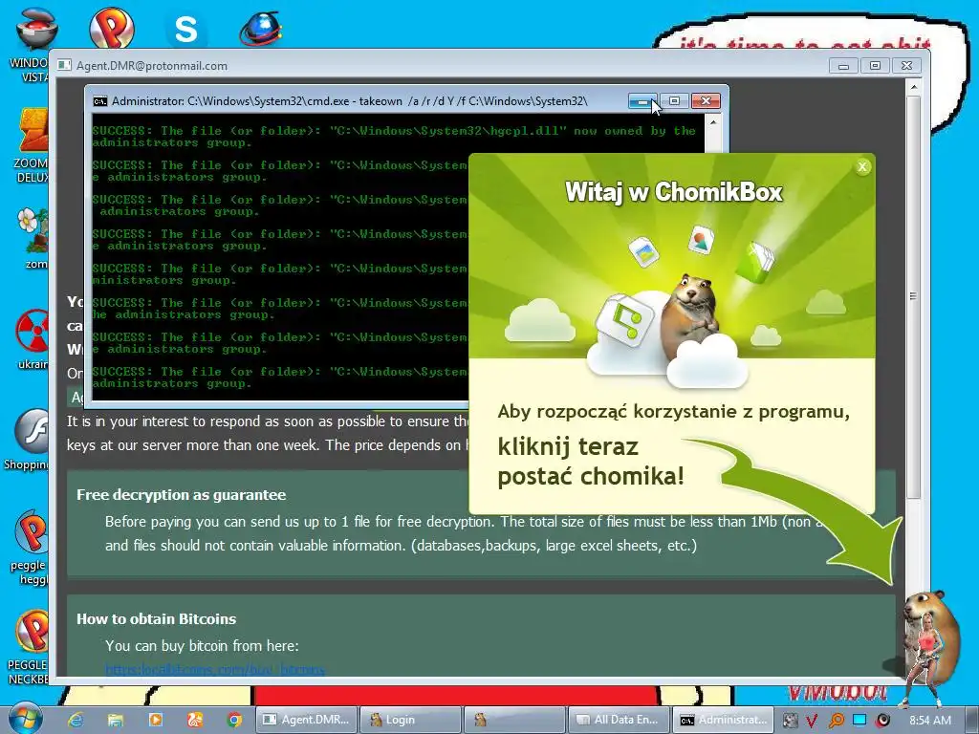Select the unnamed hamster taskbar button
The height and width of the screenshot is (734, 979).
(x=514, y=720)
